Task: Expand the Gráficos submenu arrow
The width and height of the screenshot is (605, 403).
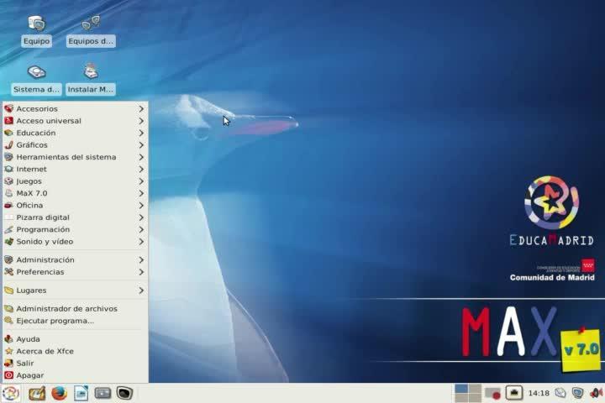Action: (141, 145)
